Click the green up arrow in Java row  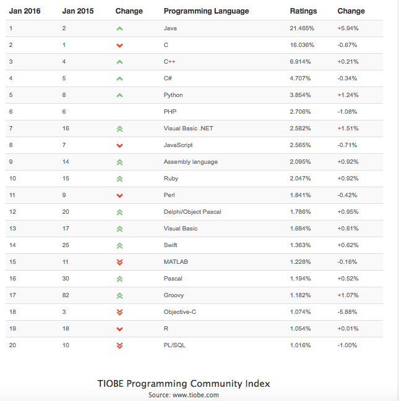tap(119, 28)
